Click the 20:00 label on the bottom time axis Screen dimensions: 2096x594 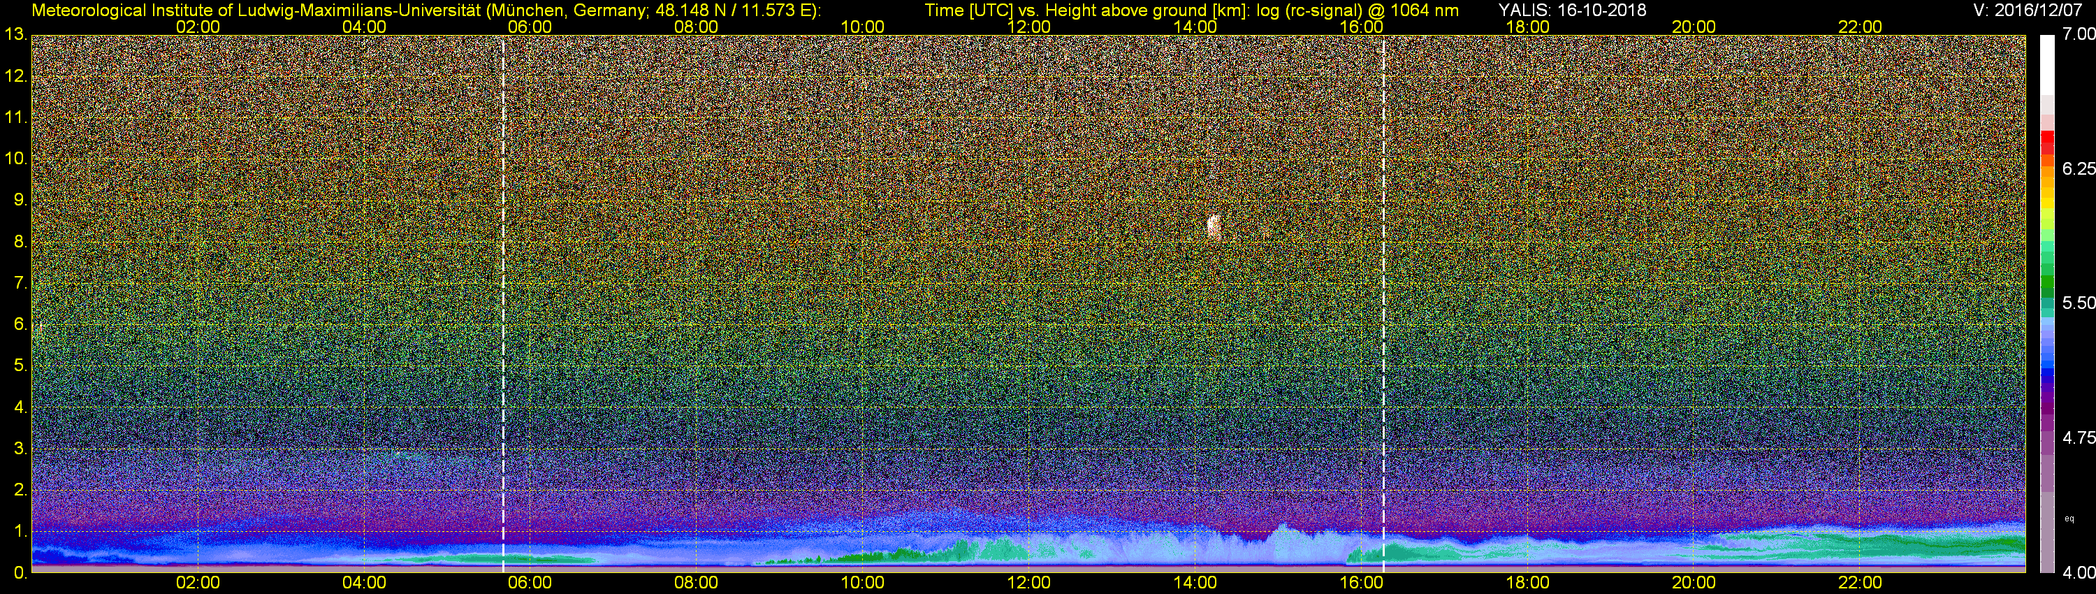pos(1694,584)
